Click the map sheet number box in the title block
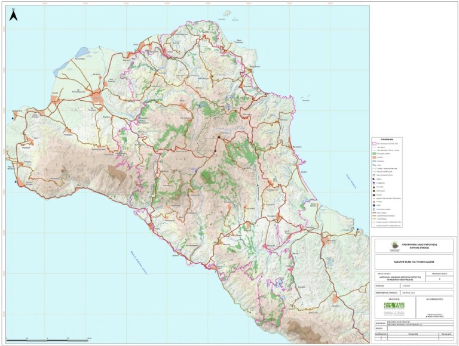Image resolution: width=459 pixels, height=346 pixels. click(x=440, y=277)
